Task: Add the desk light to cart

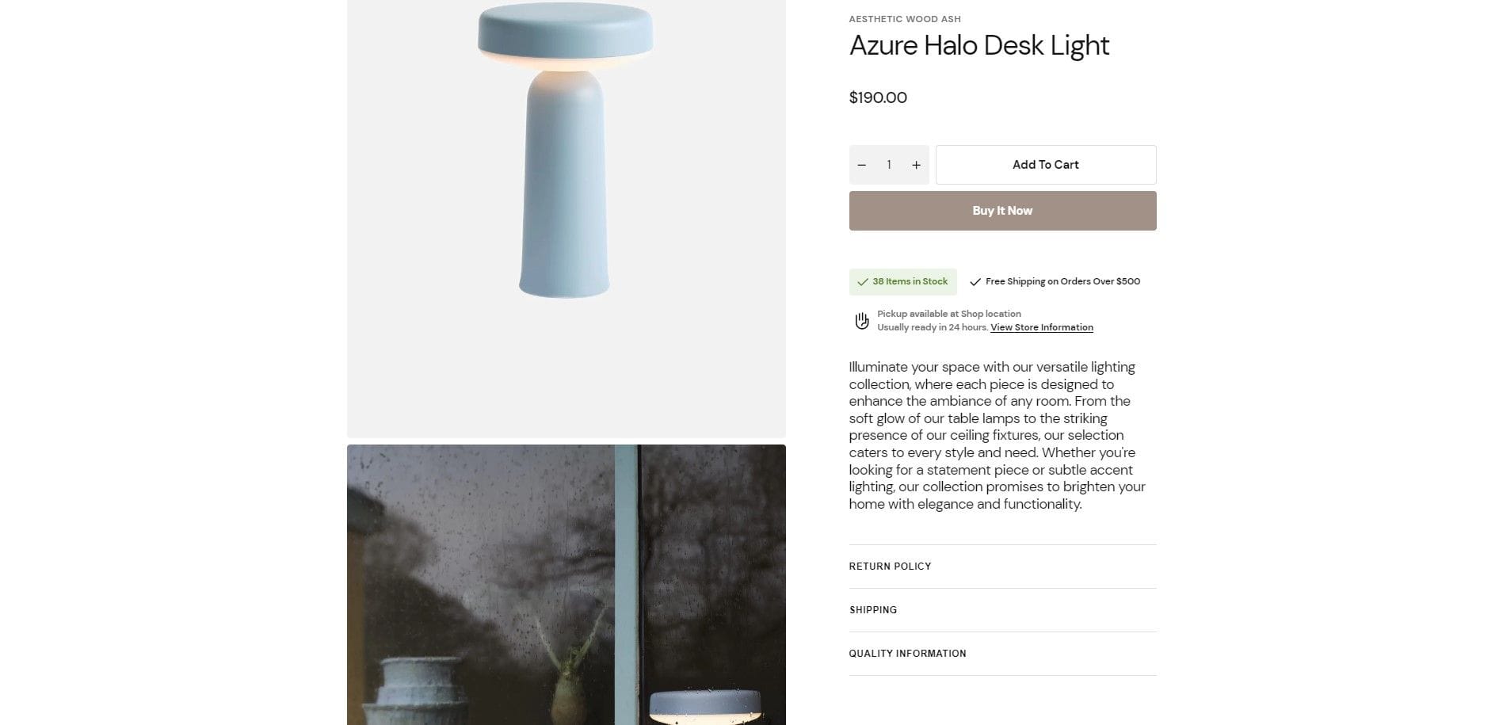Action: point(1046,165)
